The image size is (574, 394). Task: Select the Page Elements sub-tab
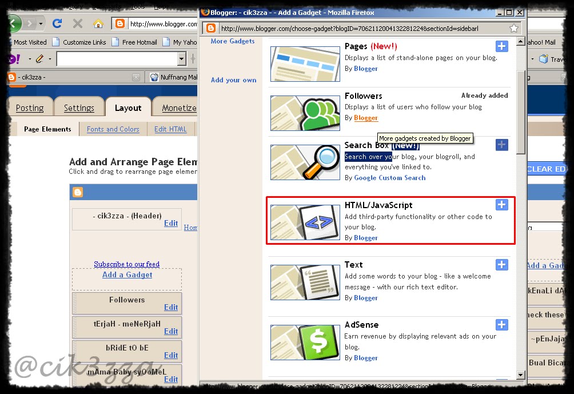coord(47,129)
